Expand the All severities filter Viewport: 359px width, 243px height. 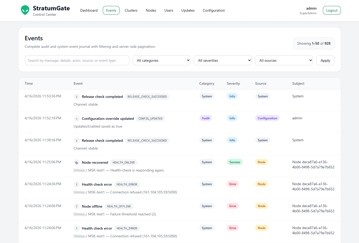point(223,60)
